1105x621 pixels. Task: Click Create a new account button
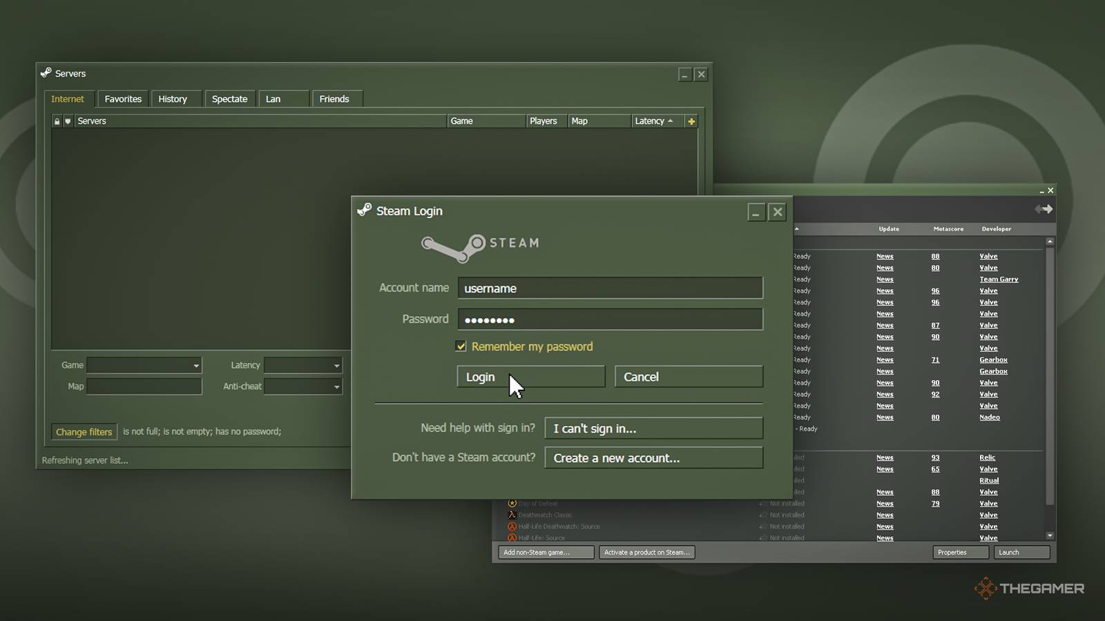tap(653, 458)
